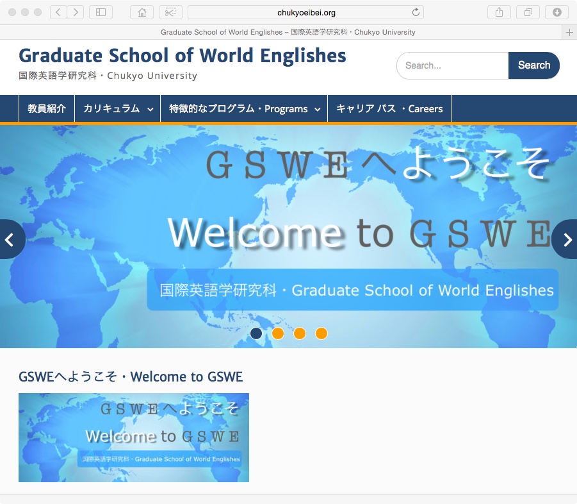Select the Graduate School of World Englishes tab
This screenshot has width=577, height=504.
tap(288, 33)
